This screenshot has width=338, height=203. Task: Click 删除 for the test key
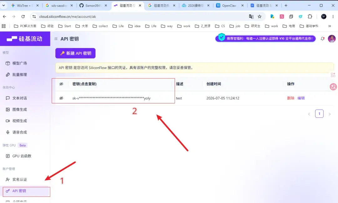coord(290,98)
